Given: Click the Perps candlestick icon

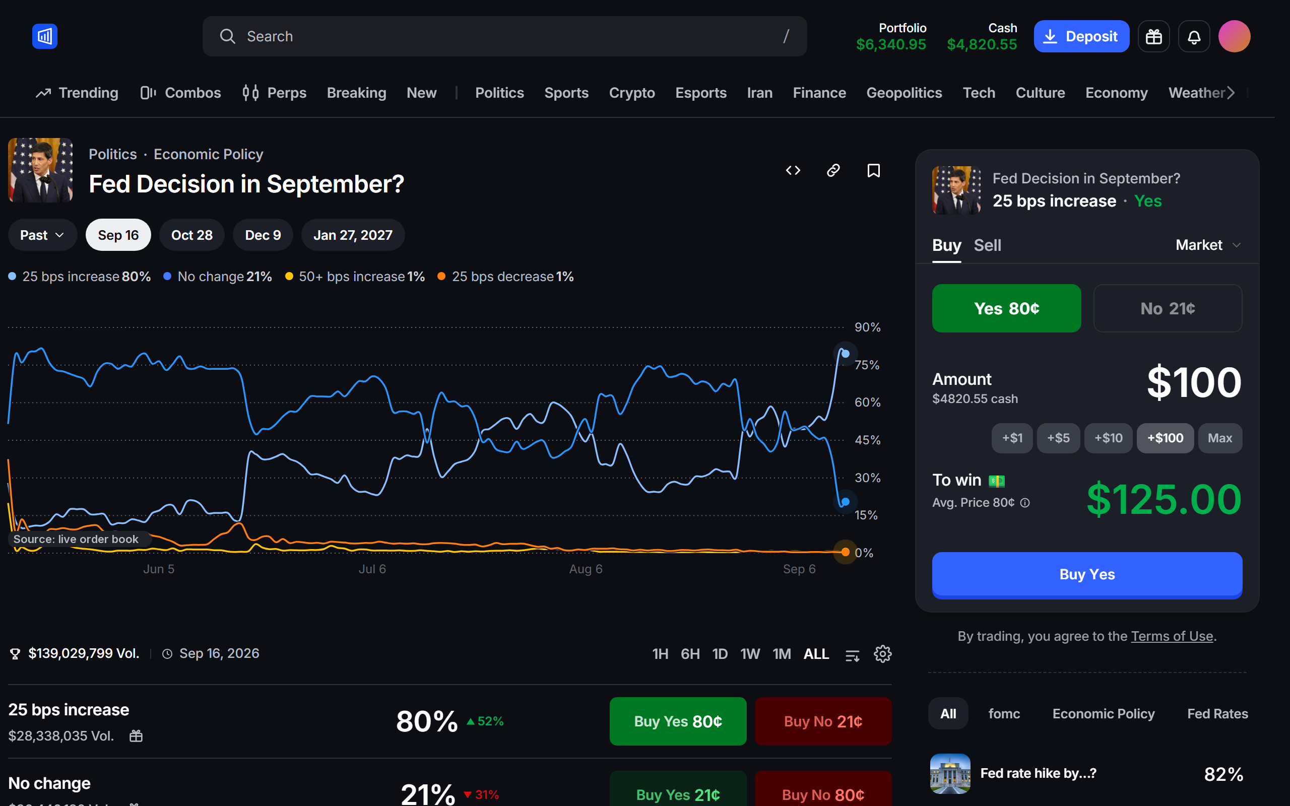Looking at the screenshot, I should (250, 93).
